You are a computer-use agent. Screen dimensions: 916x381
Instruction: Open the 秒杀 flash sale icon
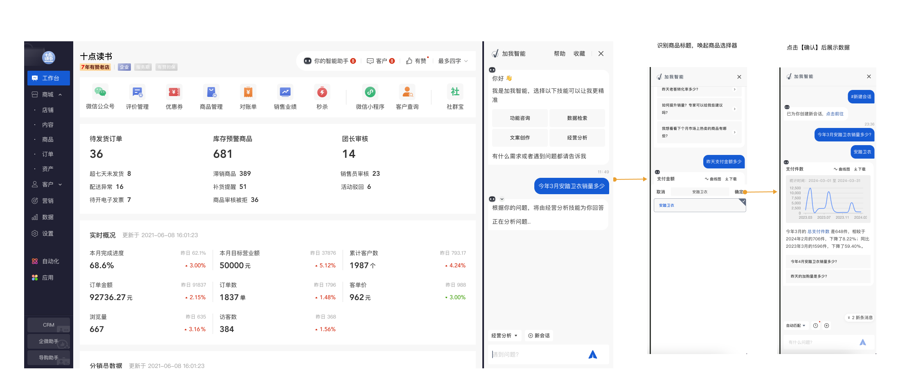[x=322, y=92]
